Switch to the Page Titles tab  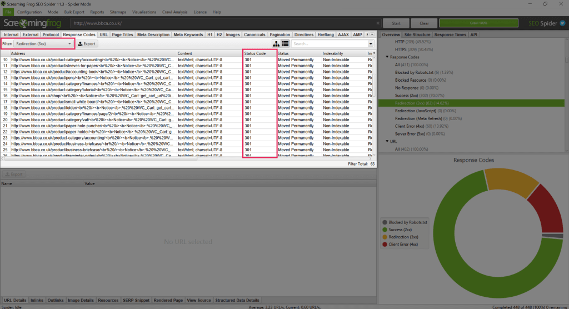(x=122, y=34)
